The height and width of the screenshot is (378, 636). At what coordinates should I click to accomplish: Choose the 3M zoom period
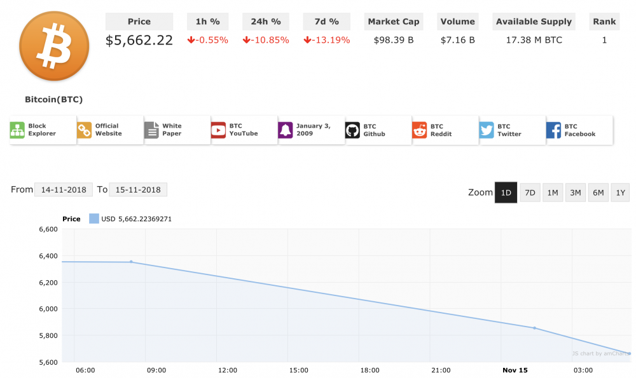[576, 192]
